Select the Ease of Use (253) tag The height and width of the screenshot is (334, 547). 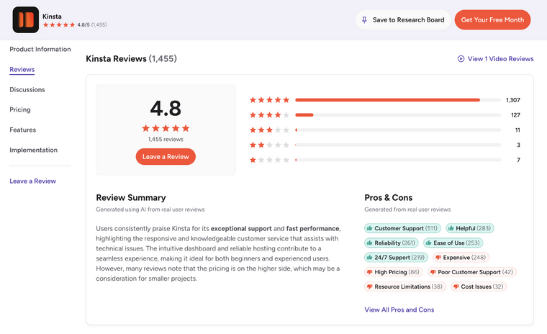click(x=453, y=243)
